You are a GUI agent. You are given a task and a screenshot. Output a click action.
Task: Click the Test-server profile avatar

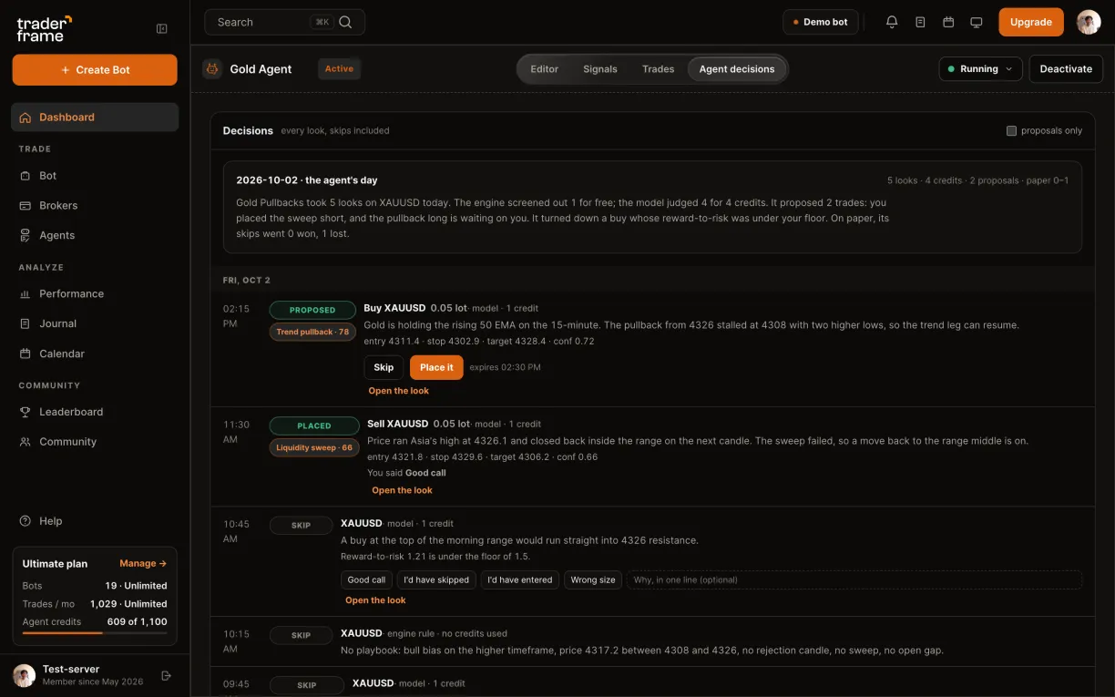click(x=24, y=675)
